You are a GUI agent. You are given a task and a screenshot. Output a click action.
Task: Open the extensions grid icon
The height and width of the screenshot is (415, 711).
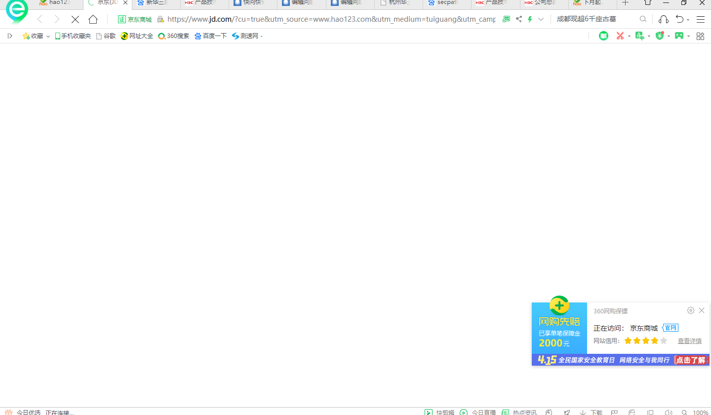tap(700, 36)
